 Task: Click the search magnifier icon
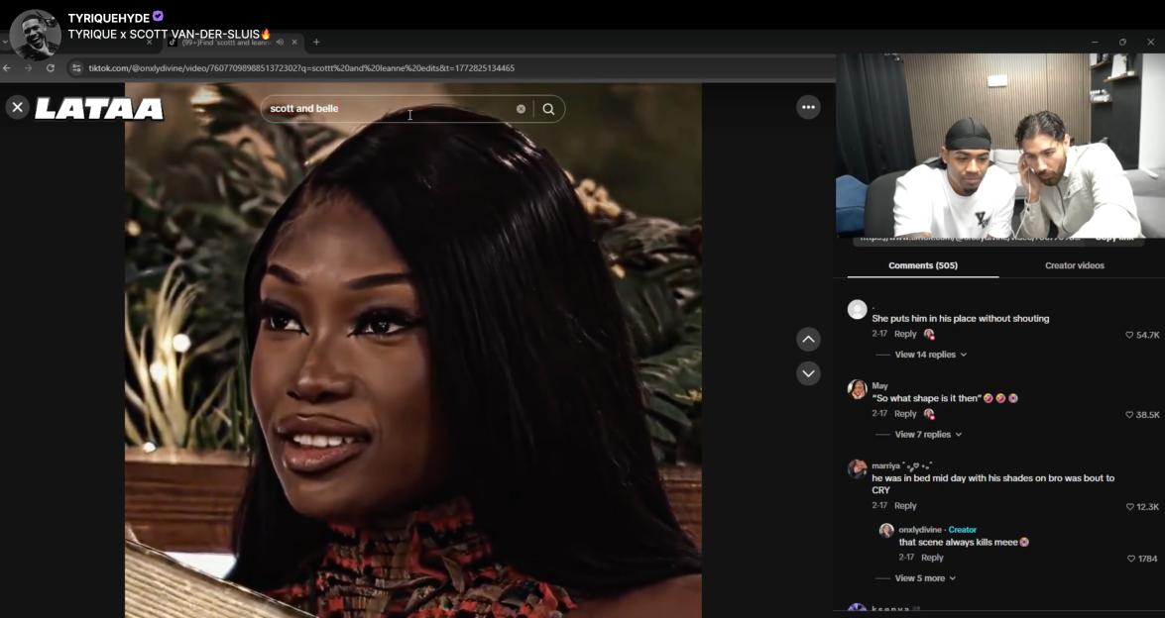pos(548,109)
